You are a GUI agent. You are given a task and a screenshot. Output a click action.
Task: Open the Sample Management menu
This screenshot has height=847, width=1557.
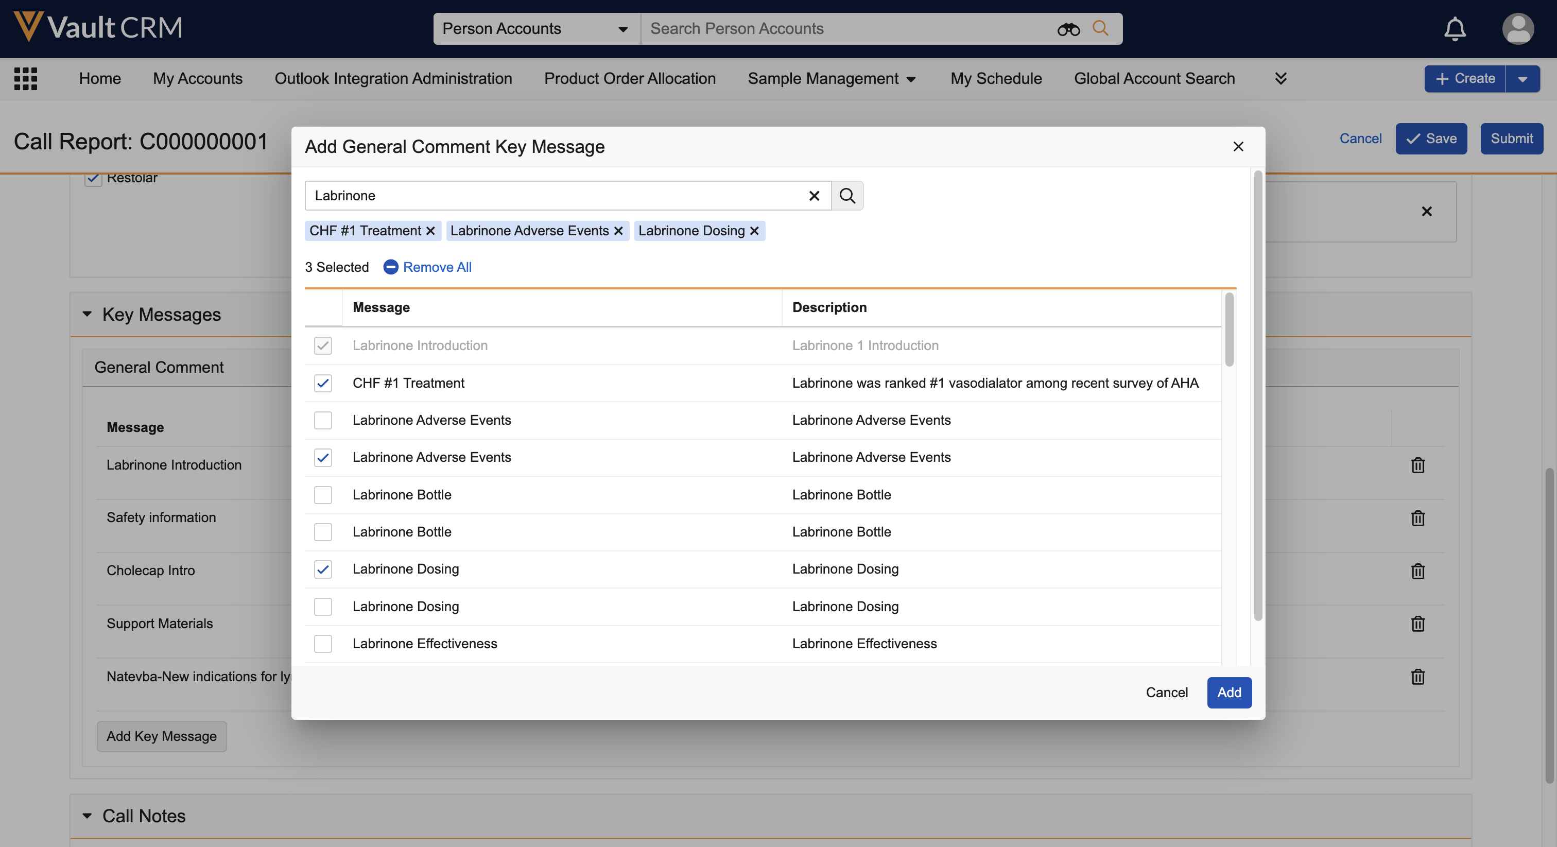831,79
